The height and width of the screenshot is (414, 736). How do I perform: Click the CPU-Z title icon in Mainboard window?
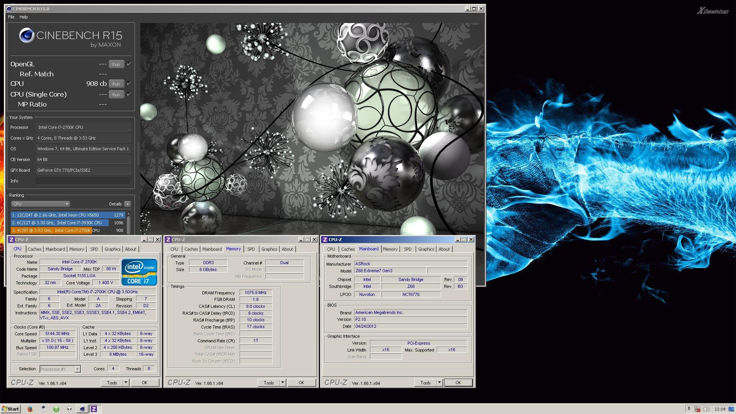(x=325, y=240)
